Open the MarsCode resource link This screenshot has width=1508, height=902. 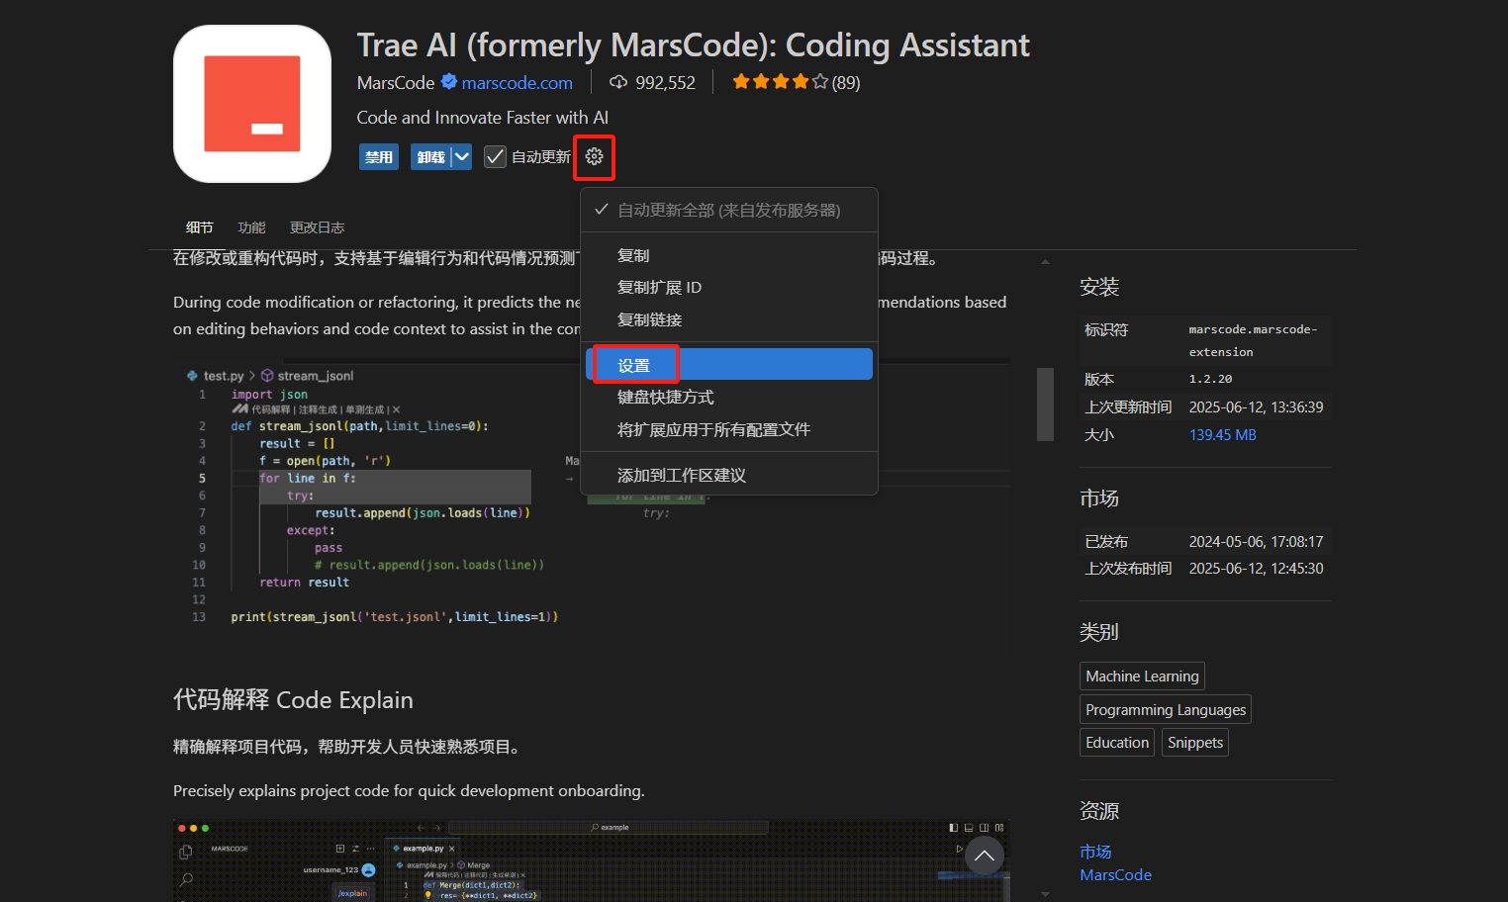coord(1115,875)
